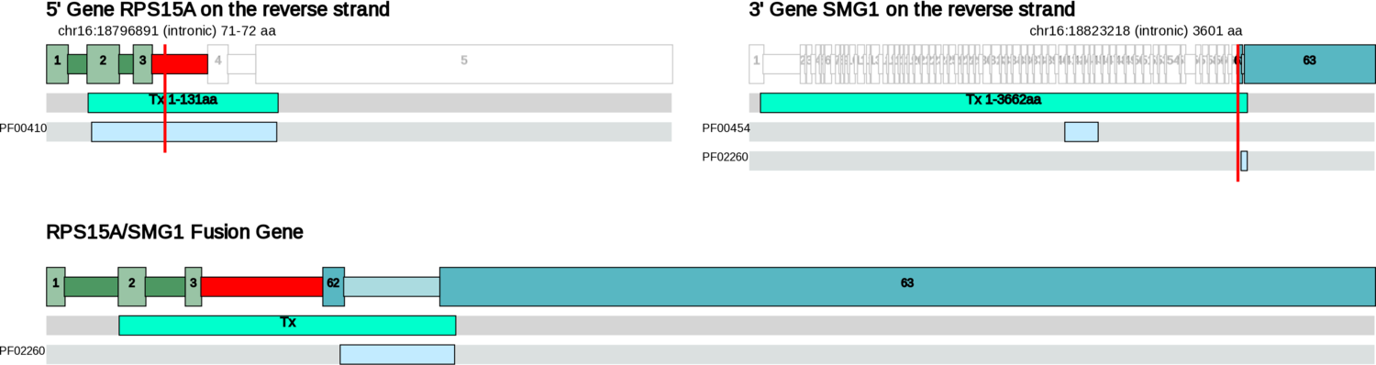Click exon 63 in the SMG1 3' gene
1376x365 pixels.
1309,63
